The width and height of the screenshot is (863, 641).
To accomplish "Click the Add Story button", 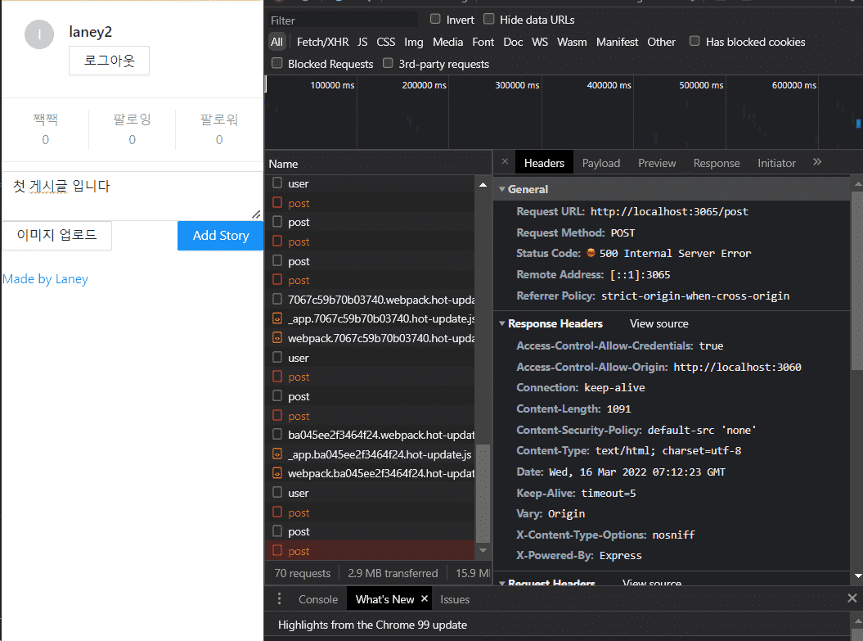I will pos(221,236).
